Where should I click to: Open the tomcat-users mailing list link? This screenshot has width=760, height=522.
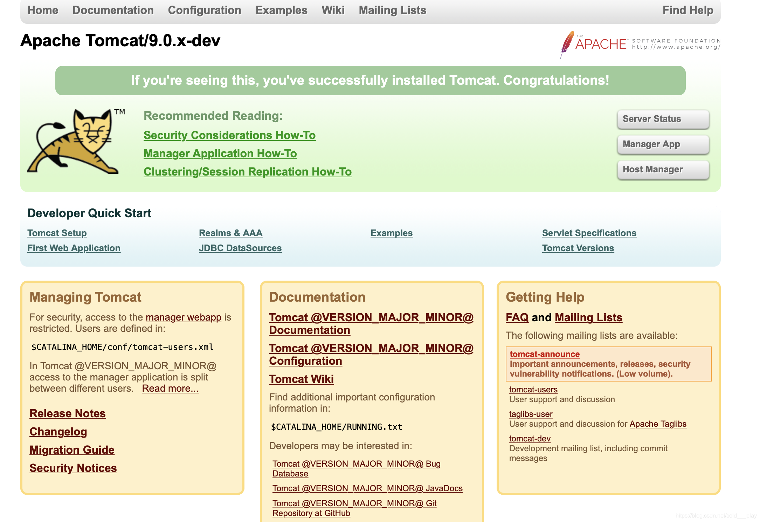click(533, 390)
